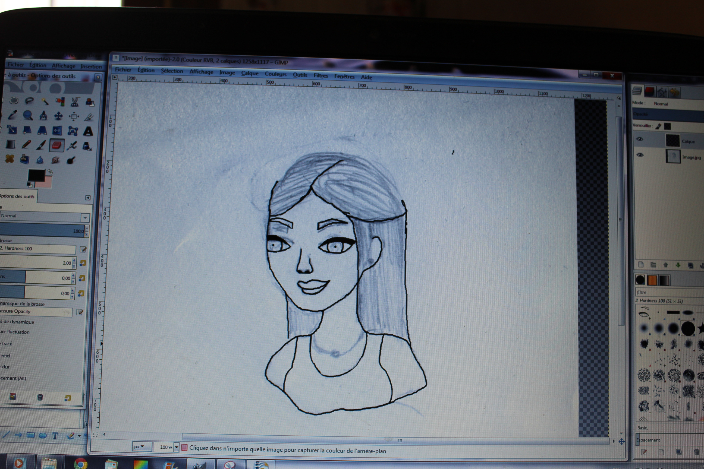The height and width of the screenshot is (469, 704).
Task: Select the Paintbrush tool
Action: pyautogui.click(x=41, y=145)
